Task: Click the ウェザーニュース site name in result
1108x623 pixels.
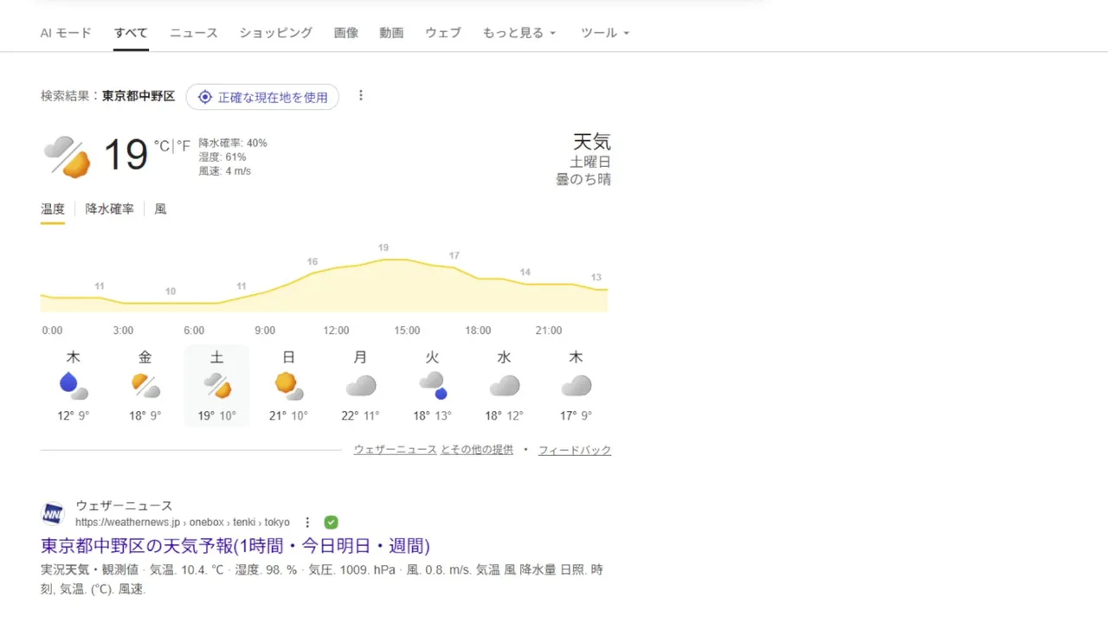Action: coord(124,505)
